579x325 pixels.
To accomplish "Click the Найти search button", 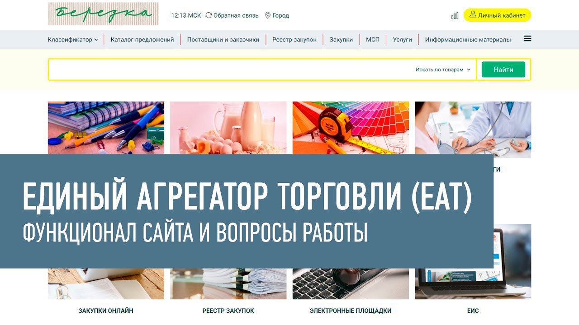I will [x=503, y=70].
